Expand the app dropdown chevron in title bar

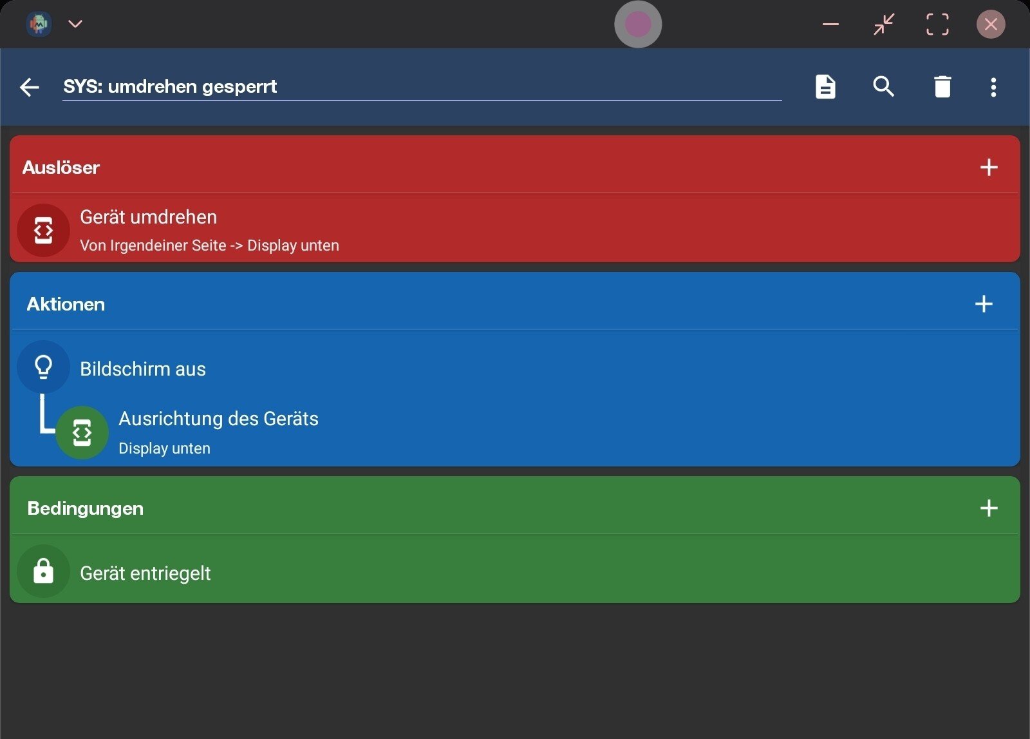pyautogui.click(x=75, y=24)
